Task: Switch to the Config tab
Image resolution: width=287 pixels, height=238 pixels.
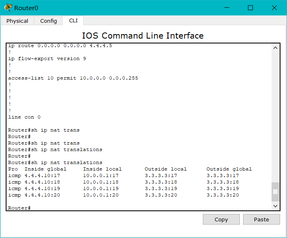Action: click(x=48, y=21)
